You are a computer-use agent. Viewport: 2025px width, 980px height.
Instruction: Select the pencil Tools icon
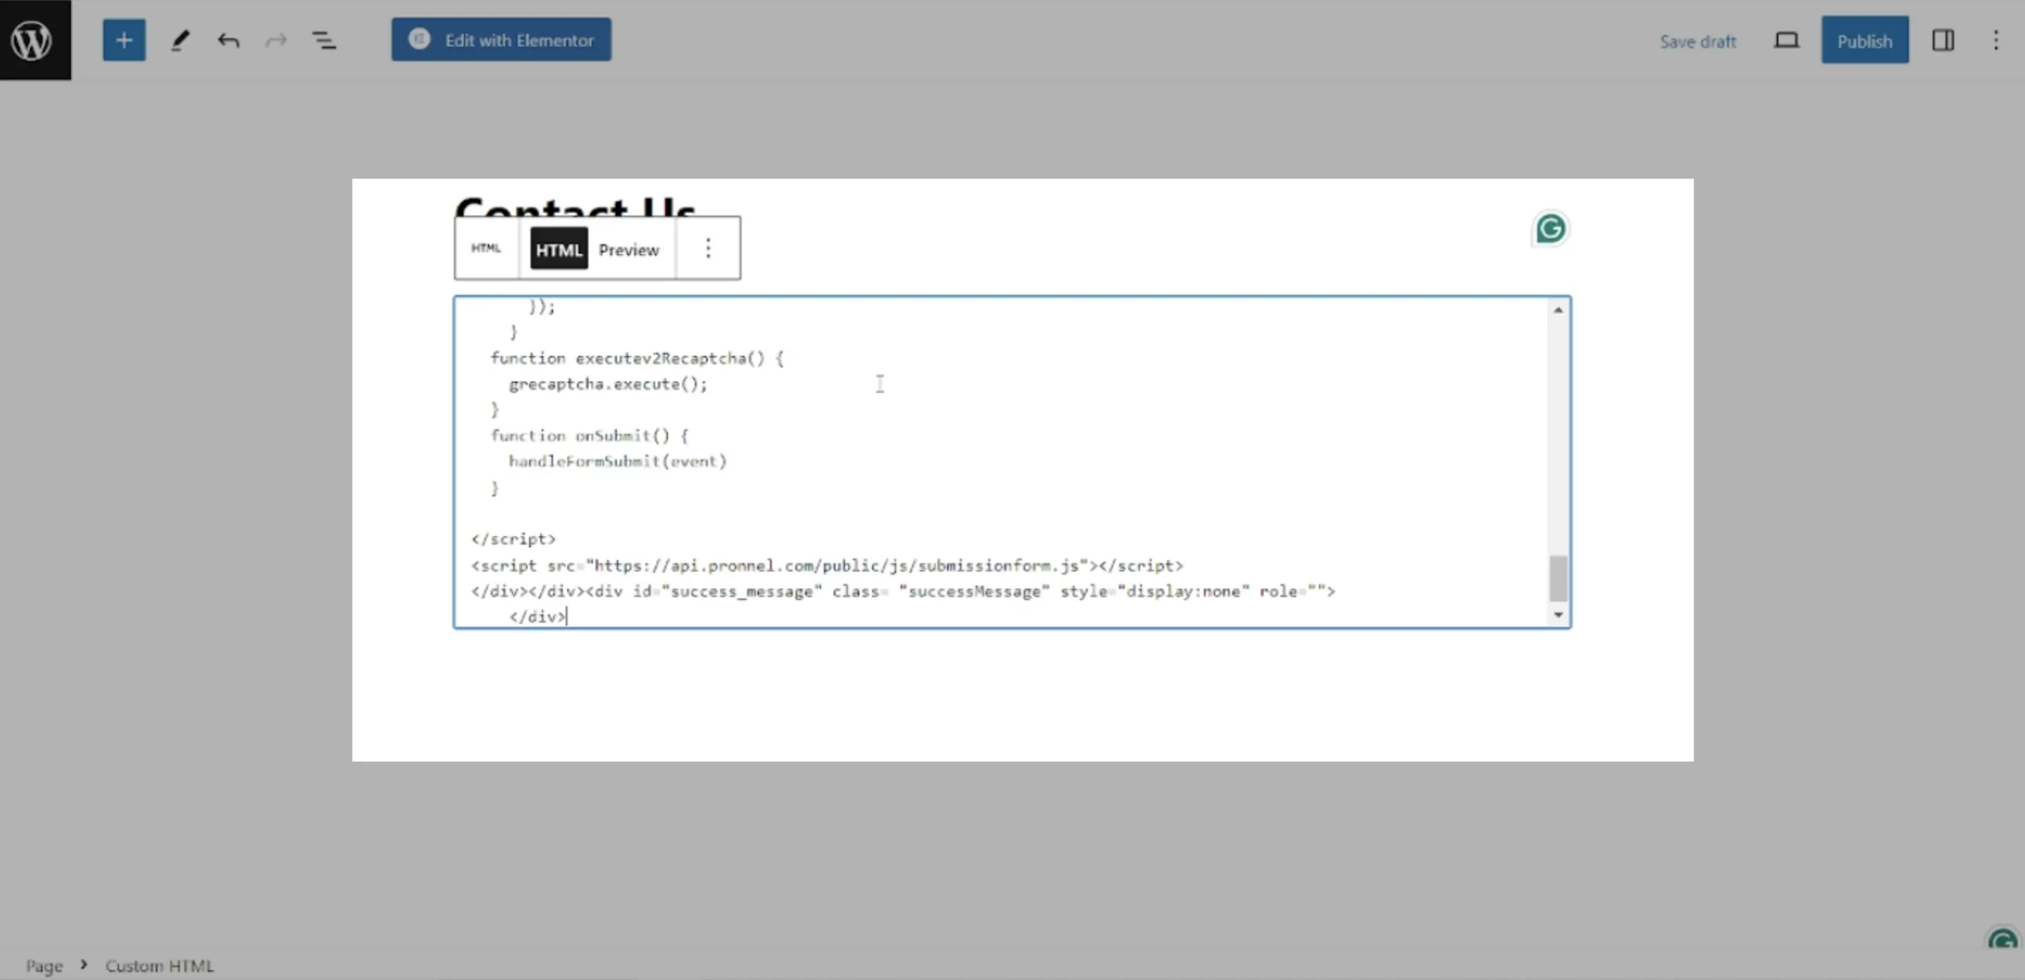point(180,40)
